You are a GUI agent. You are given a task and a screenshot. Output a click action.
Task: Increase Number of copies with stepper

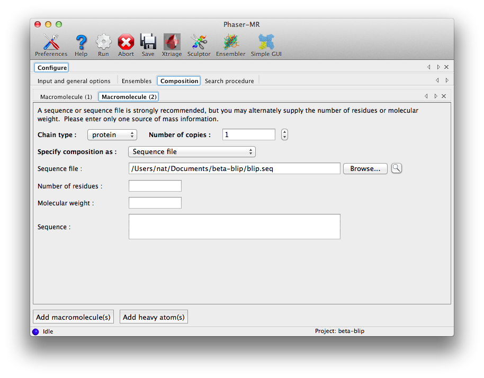(x=284, y=132)
